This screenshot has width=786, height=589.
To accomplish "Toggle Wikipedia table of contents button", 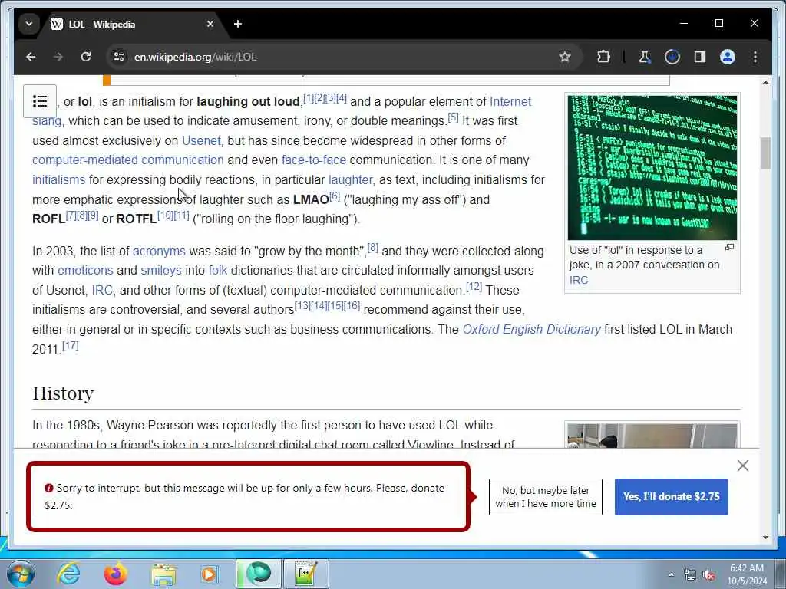I will (40, 101).
